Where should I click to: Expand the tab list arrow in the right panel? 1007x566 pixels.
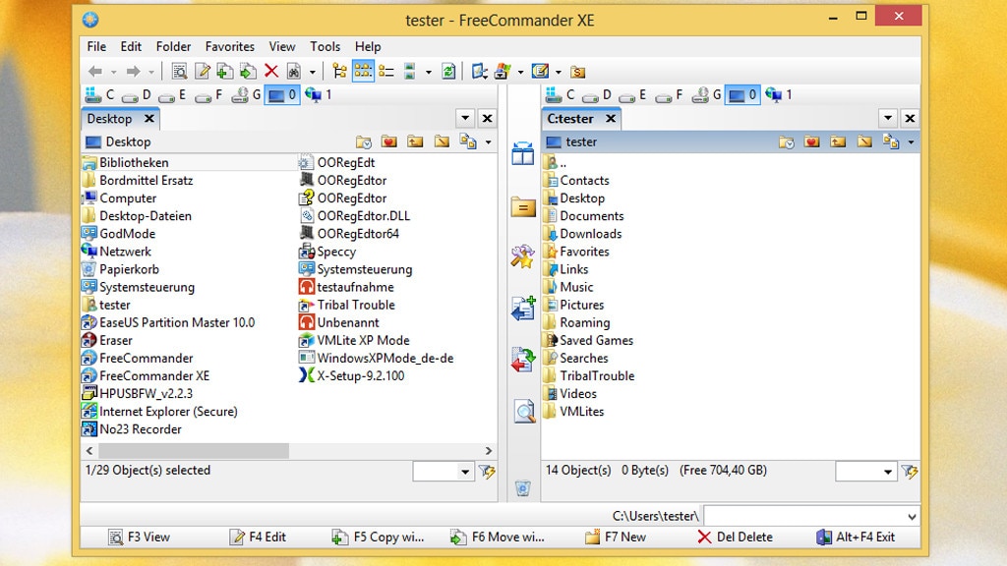(888, 118)
